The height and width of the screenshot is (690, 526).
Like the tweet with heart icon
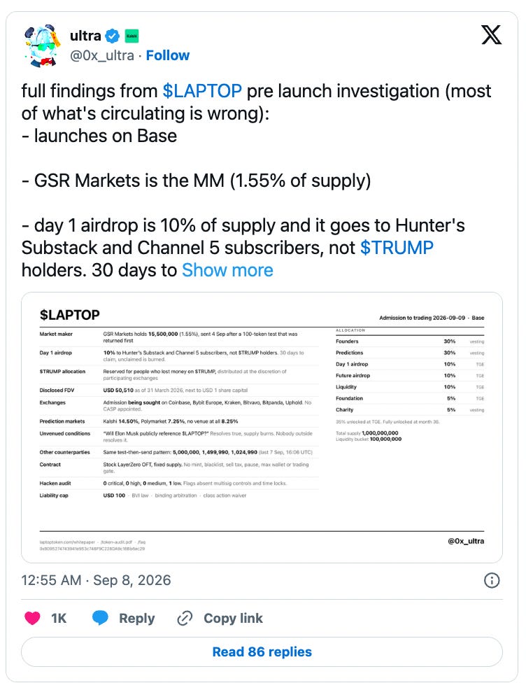pyautogui.click(x=32, y=618)
